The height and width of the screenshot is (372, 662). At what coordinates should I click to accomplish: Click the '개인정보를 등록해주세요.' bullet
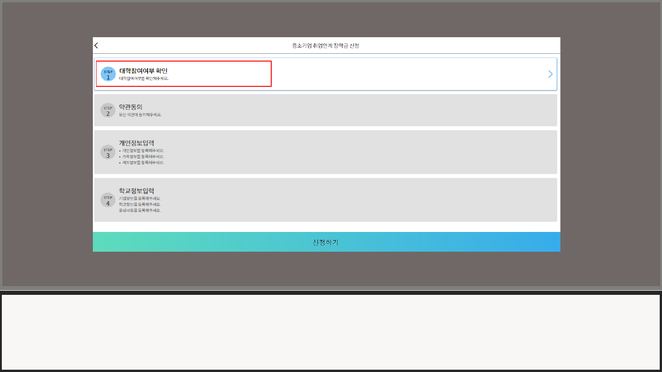(x=143, y=151)
